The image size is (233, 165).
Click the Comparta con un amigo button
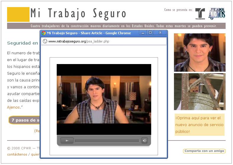coord(204,151)
